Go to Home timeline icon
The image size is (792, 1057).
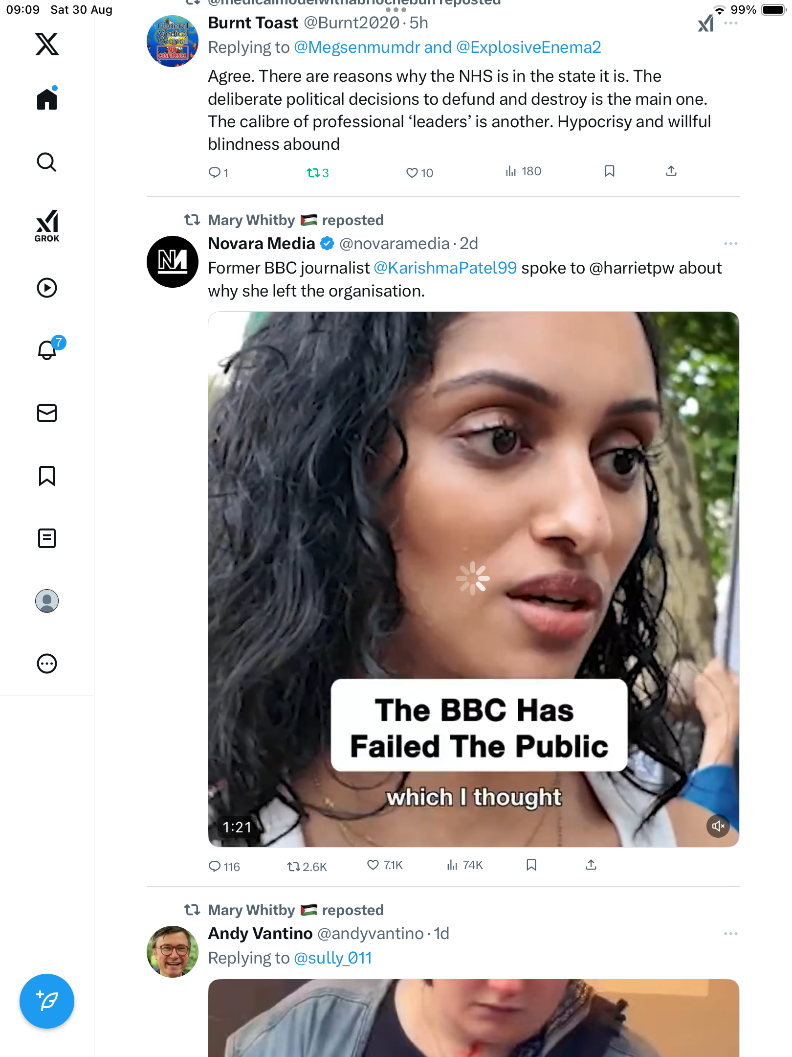click(x=47, y=99)
